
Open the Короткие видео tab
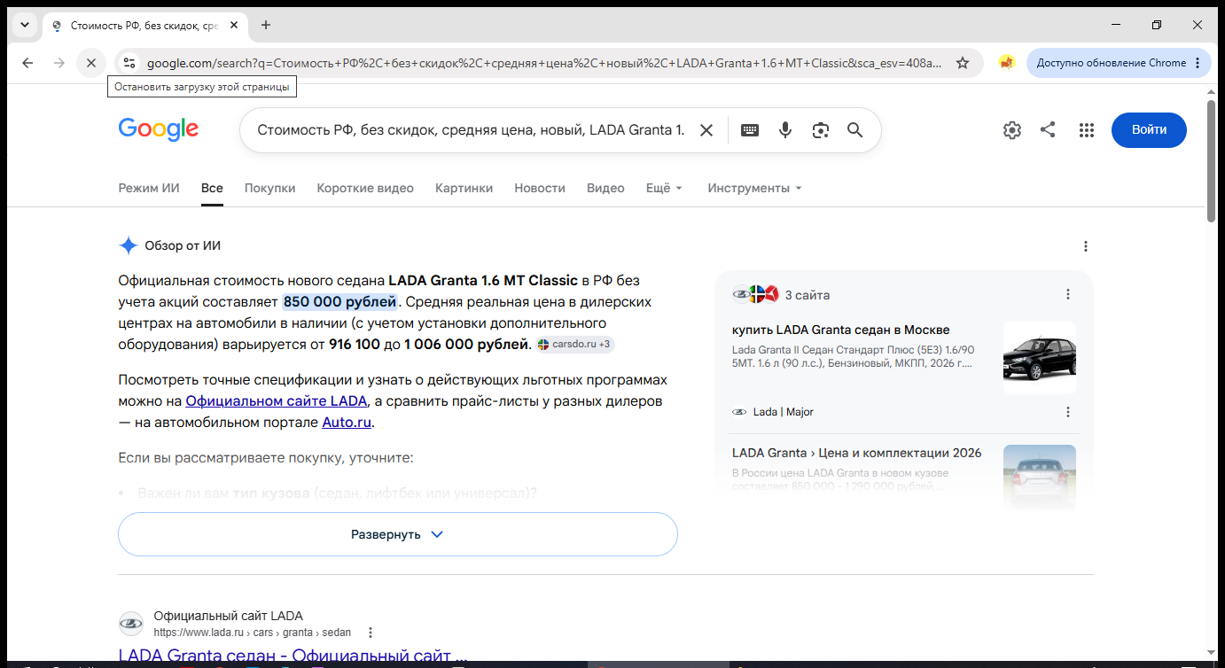pos(365,188)
